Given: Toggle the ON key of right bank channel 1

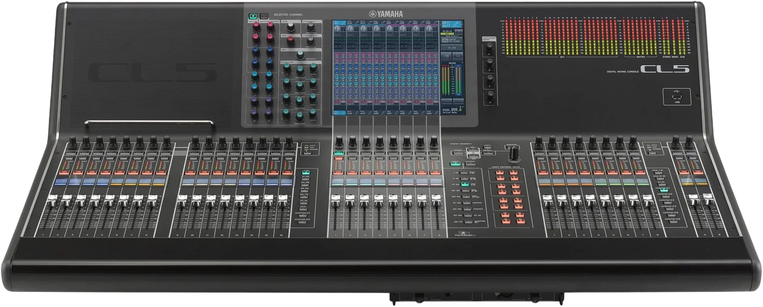Looking at the screenshot, I should tap(543, 172).
